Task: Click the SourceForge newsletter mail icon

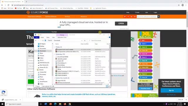Action: point(135,16)
